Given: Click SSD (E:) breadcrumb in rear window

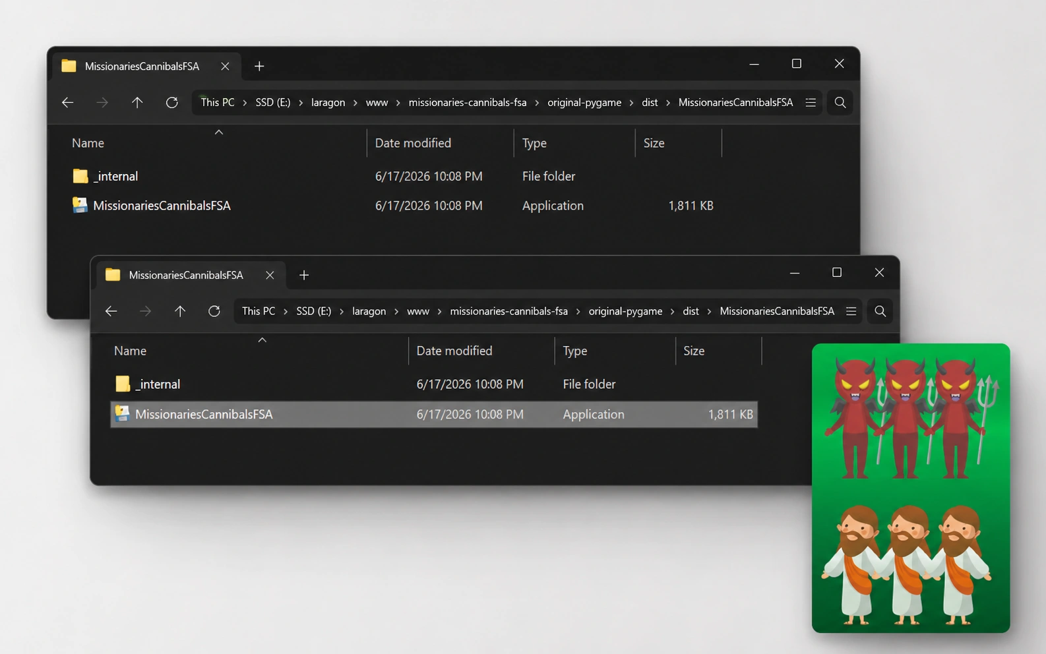Looking at the screenshot, I should pyautogui.click(x=273, y=102).
